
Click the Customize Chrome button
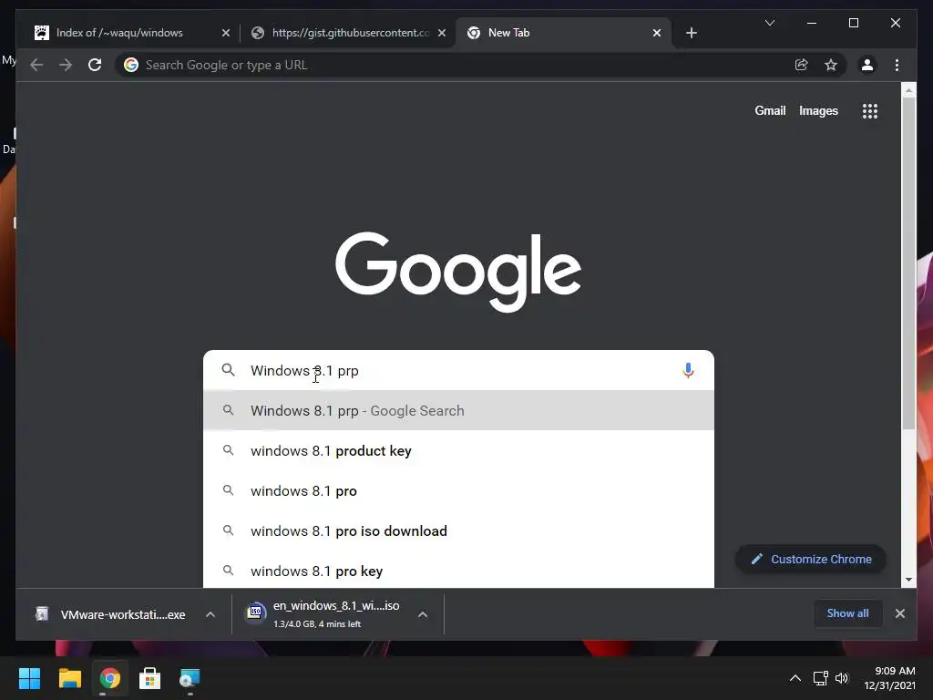pyautogui.click(x=810, y=559)
